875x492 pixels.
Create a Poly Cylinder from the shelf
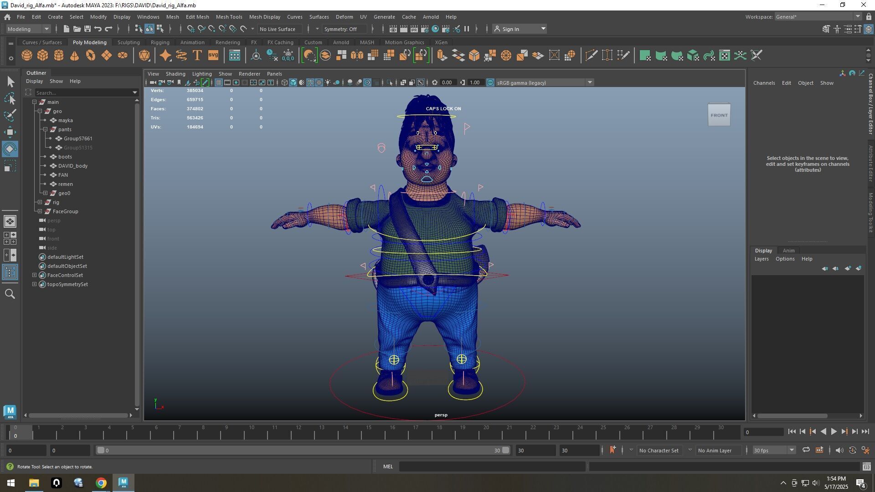coord(59,56)
